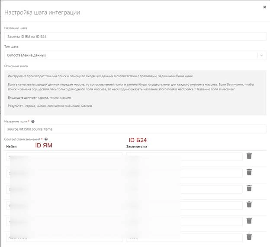Delete the second mapping row via trash icon

[x=249, y=172]
